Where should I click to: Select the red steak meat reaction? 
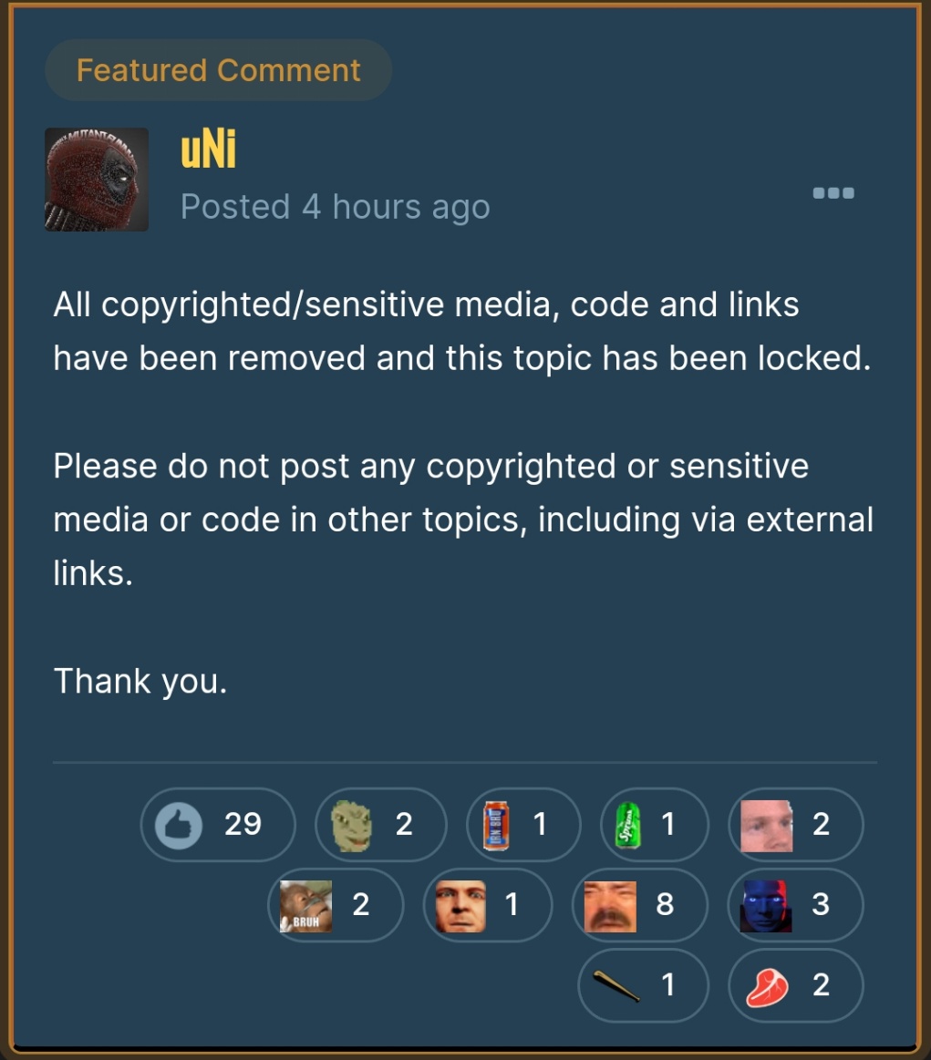[x=796, y=985]
